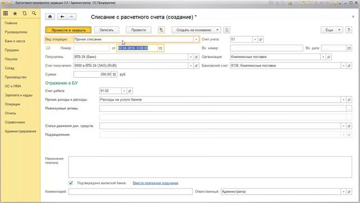Click 'Провести и закрыть' button

68,30
